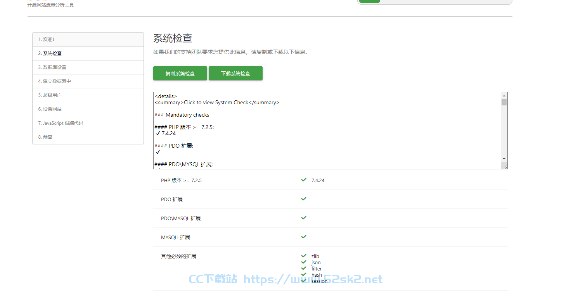The image size is (571, 291).
Task: Click the '其他必须的扩展' table label
Action: 178,257
